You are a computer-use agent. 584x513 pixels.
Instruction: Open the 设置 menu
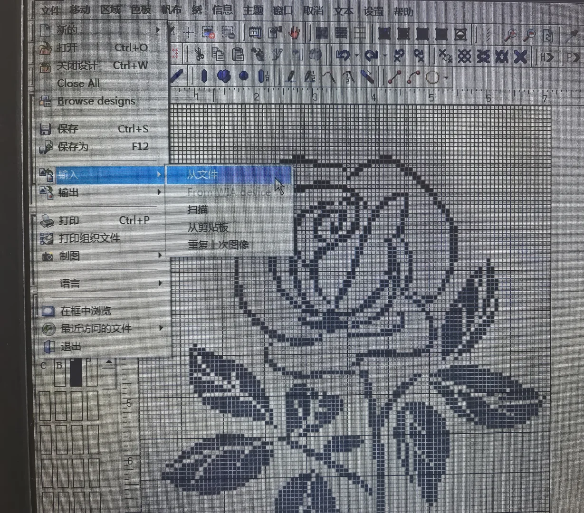373,11
